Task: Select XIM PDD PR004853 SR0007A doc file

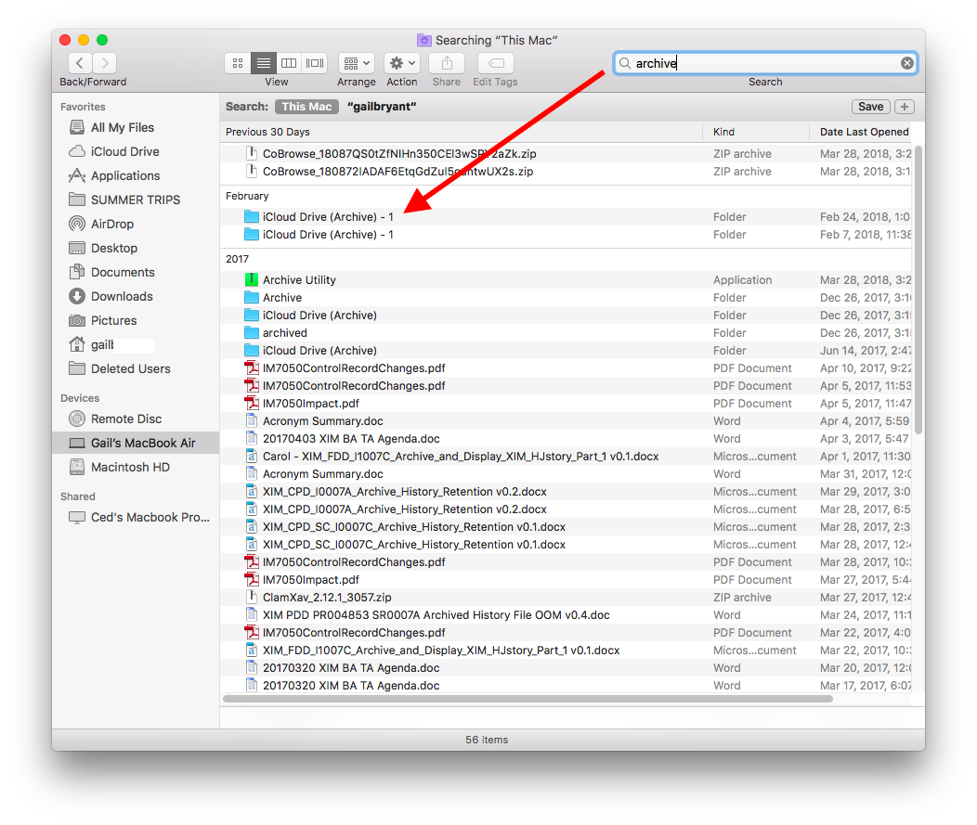Action: click(x=566, y=615)
